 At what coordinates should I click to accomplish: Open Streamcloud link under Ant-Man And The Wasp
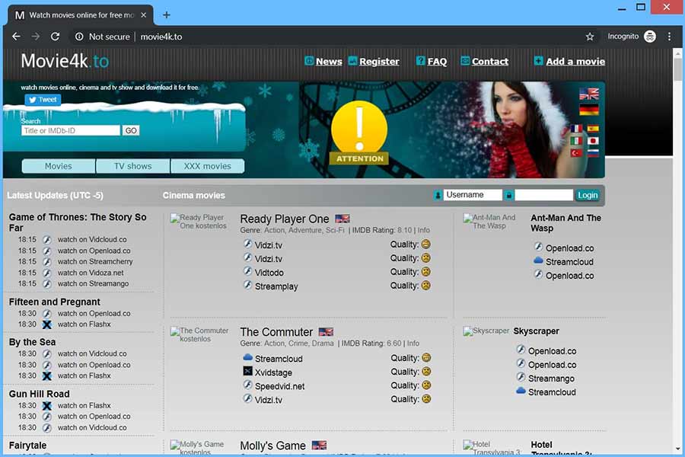[x=569, y=262]
